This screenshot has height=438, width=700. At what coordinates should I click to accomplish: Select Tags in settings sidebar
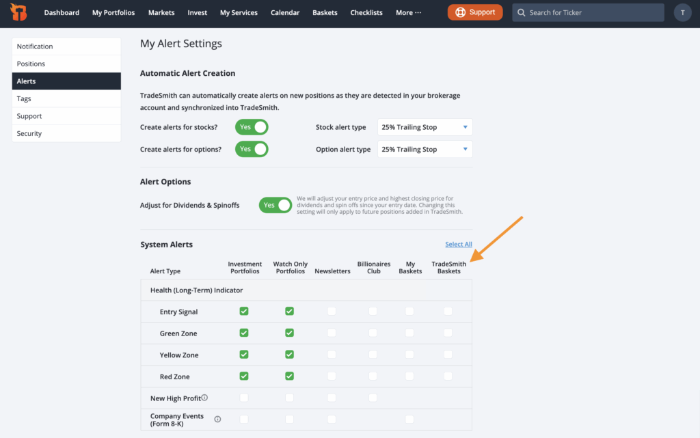66,98
